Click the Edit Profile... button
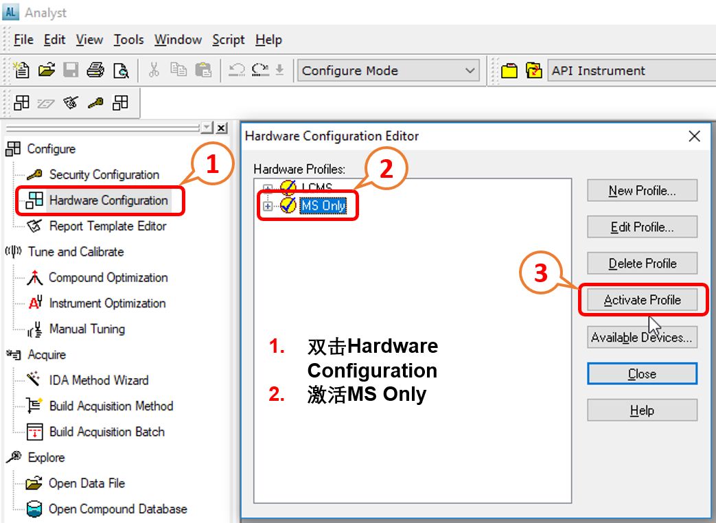 pyautogui.click(x=642, y=226)
